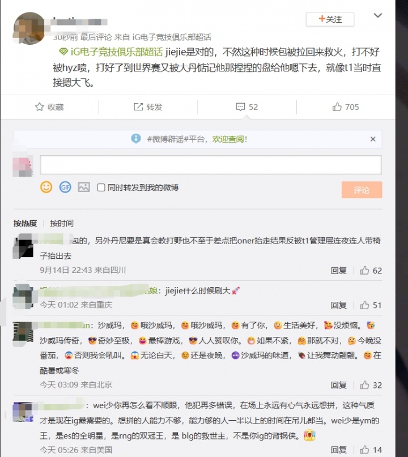
Task: Expand the post options chevron menu
Action: [377, 15]
